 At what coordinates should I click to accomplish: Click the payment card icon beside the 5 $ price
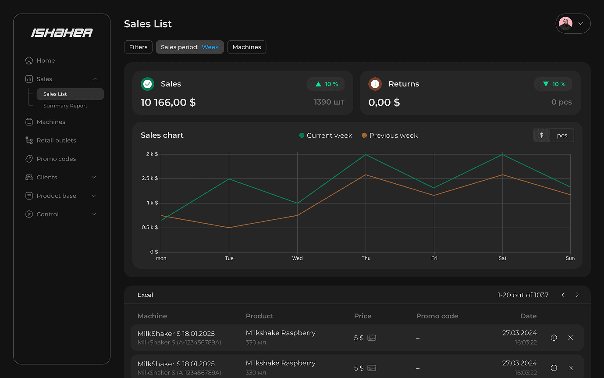click(x=371, y=338)
